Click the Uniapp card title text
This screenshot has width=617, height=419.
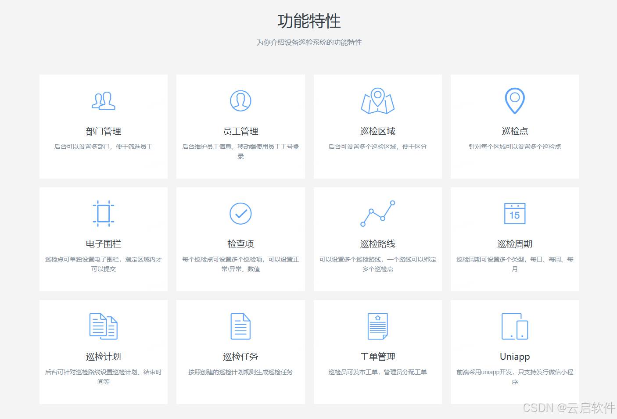515,357
